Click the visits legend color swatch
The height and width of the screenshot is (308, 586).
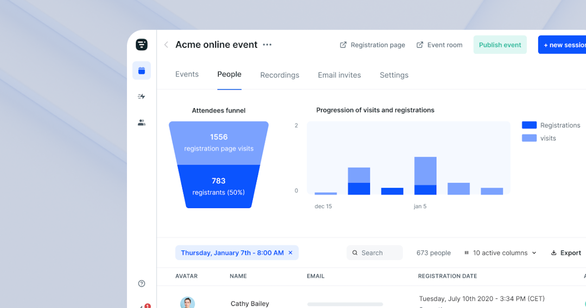[529, 138]
